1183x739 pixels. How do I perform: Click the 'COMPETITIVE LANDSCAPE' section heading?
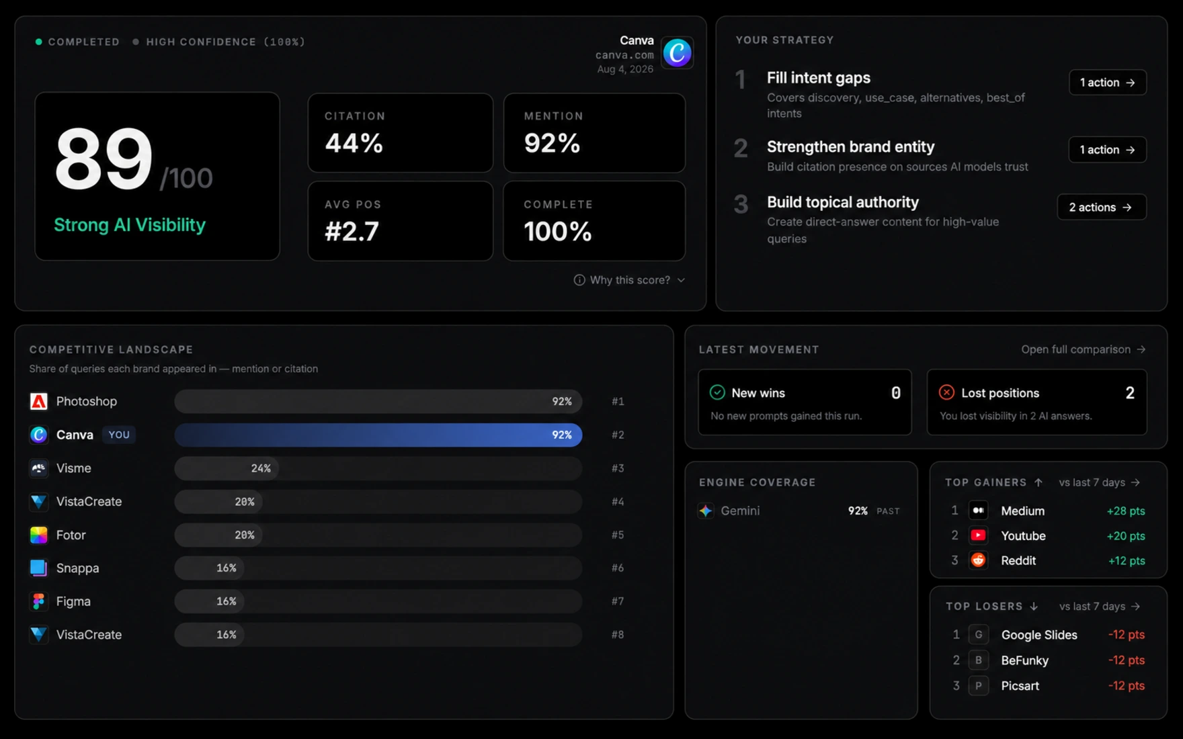coord(112,349)
